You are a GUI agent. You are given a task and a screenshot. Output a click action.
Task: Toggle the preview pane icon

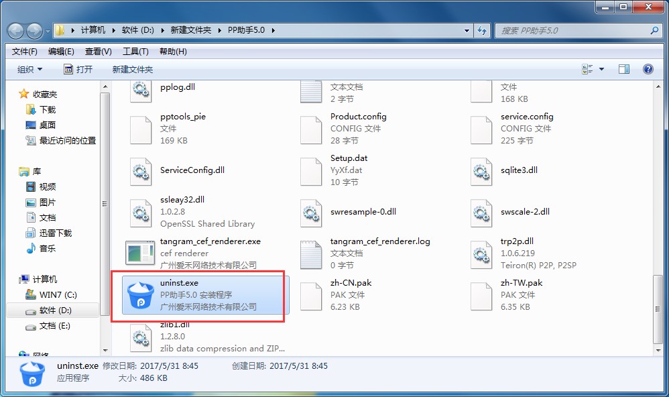[624, 69]
